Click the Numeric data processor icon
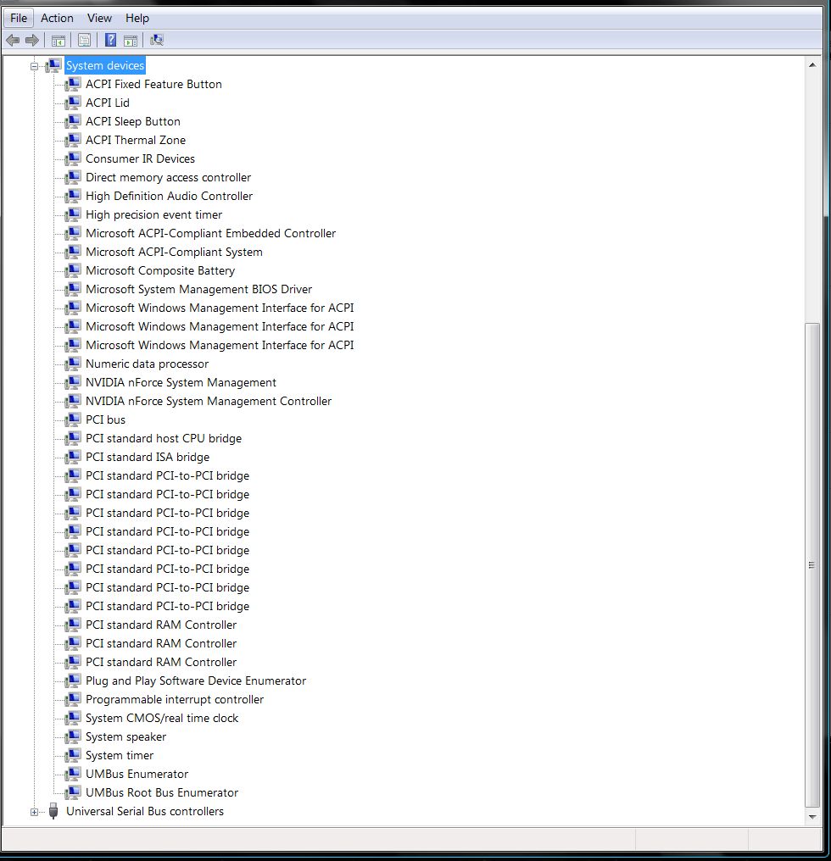Viewport: 831px width, 861px height. (73, 364)
